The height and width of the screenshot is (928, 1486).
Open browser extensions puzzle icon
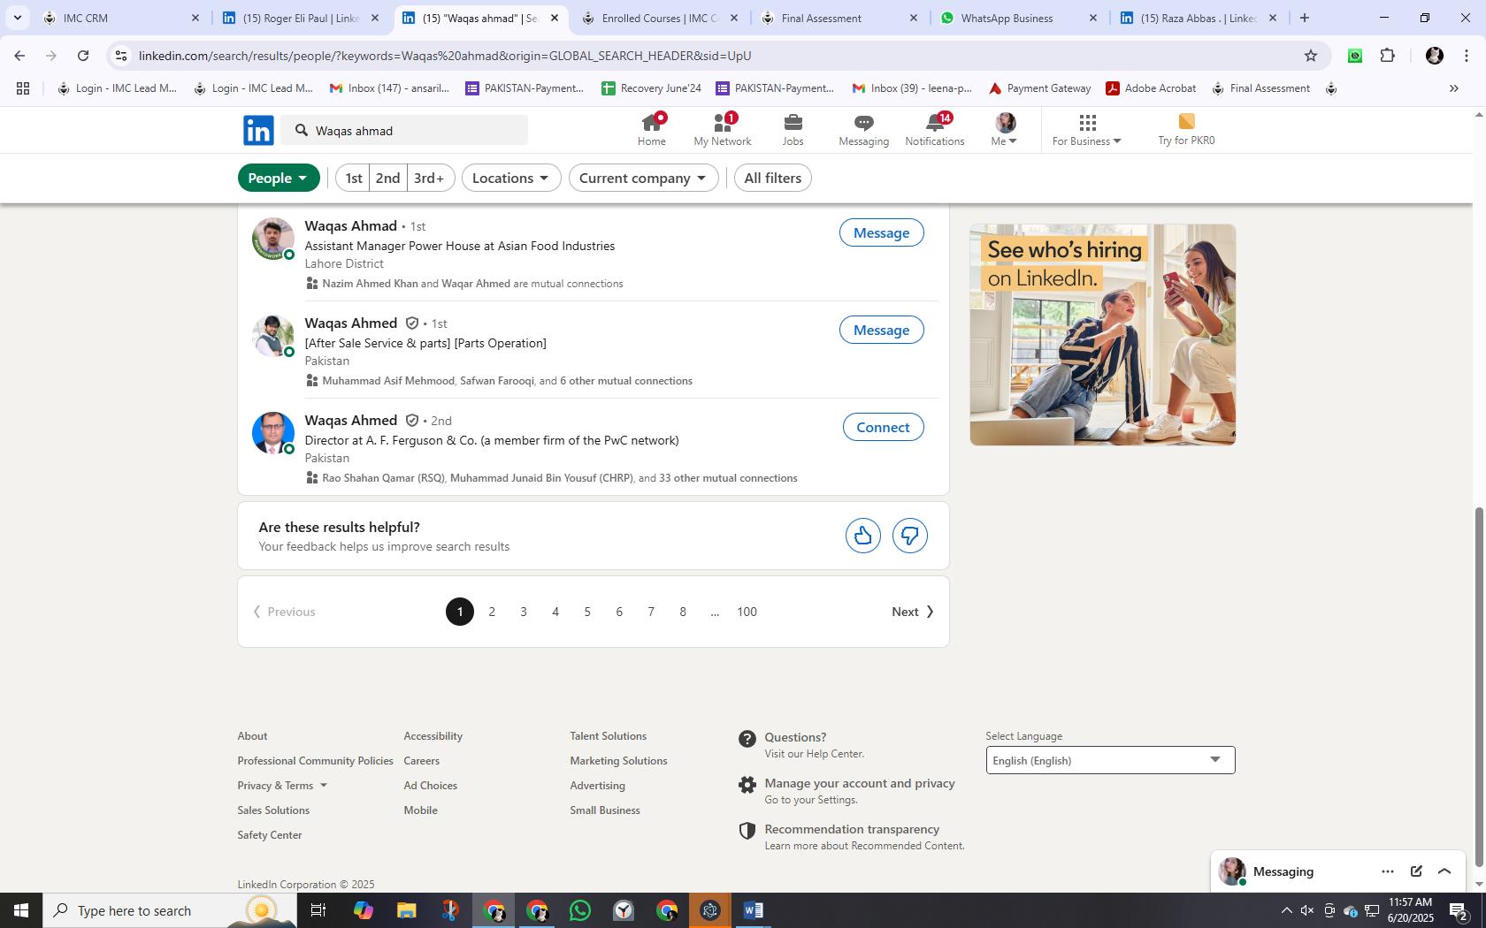(1387, 56)
